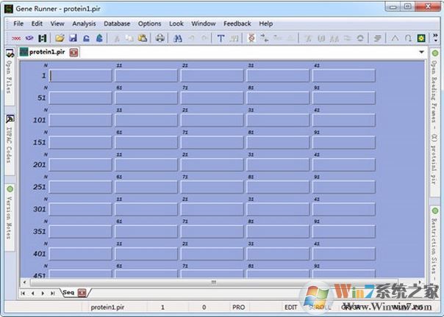Click the save floppy disk icon
The height and width of the screenshot is (317, 444).
[x=73, y=38]
